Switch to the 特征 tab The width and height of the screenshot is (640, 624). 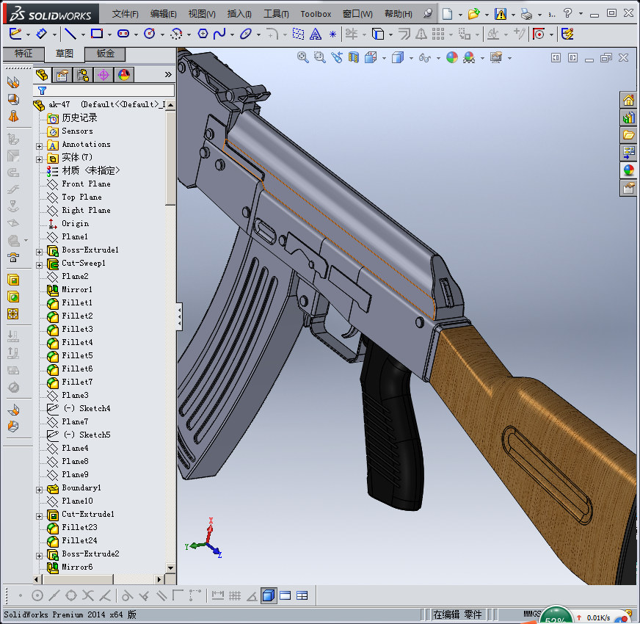point(23,54)
